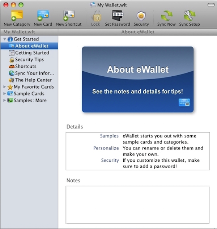Open the Shortcuts card
The width and height of the screenshot is (217, 229).
(x=29, y=66)
